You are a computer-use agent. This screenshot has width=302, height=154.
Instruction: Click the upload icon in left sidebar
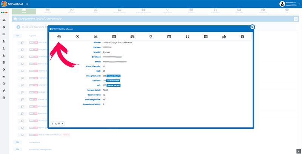click(x=4, y=48)
